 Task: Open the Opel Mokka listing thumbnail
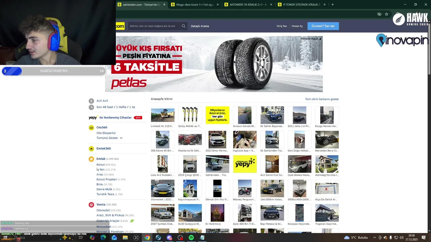(x=299, y=164)
